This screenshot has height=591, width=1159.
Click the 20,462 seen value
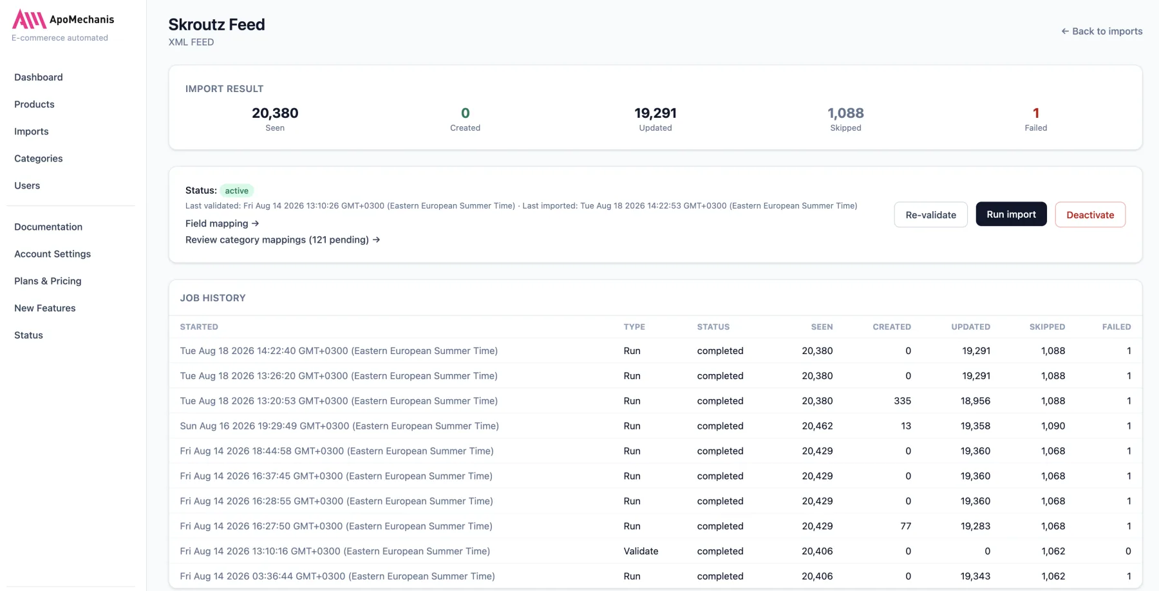[817, 426]
